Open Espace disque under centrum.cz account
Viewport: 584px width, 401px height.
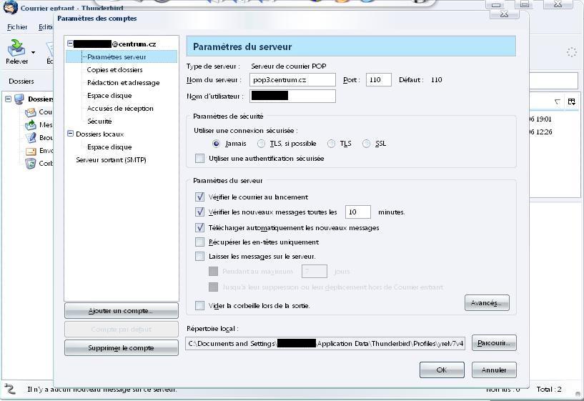[109, 95]
